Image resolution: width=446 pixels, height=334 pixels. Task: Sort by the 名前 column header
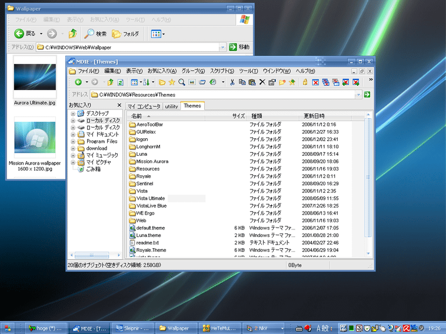click(167, 116)
